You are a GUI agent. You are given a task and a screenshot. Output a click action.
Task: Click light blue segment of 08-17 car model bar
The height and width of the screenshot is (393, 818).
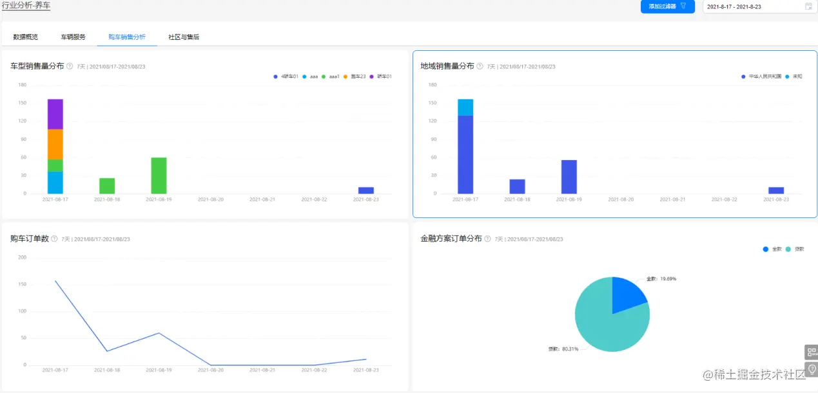(x=55, y=183)
